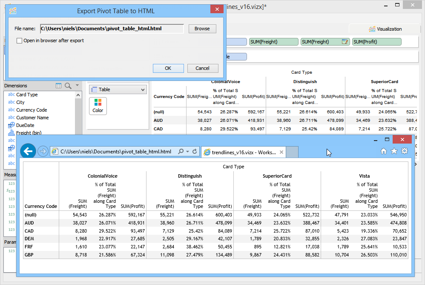Click the browser Back arrow button
The width and height of the screenshot is (425, 285).
click(28, 151)
